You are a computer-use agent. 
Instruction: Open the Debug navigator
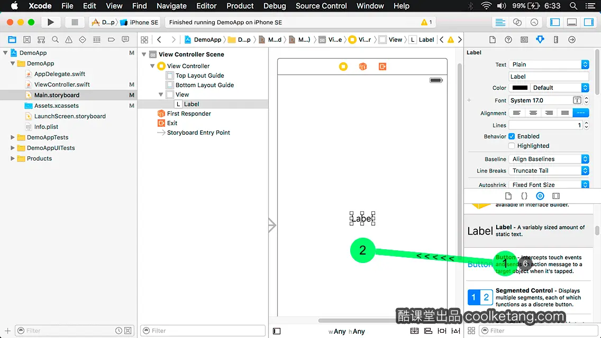coord(97,40)
